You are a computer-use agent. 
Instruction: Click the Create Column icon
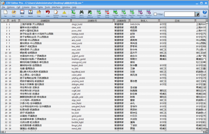(x=73, y=14)
